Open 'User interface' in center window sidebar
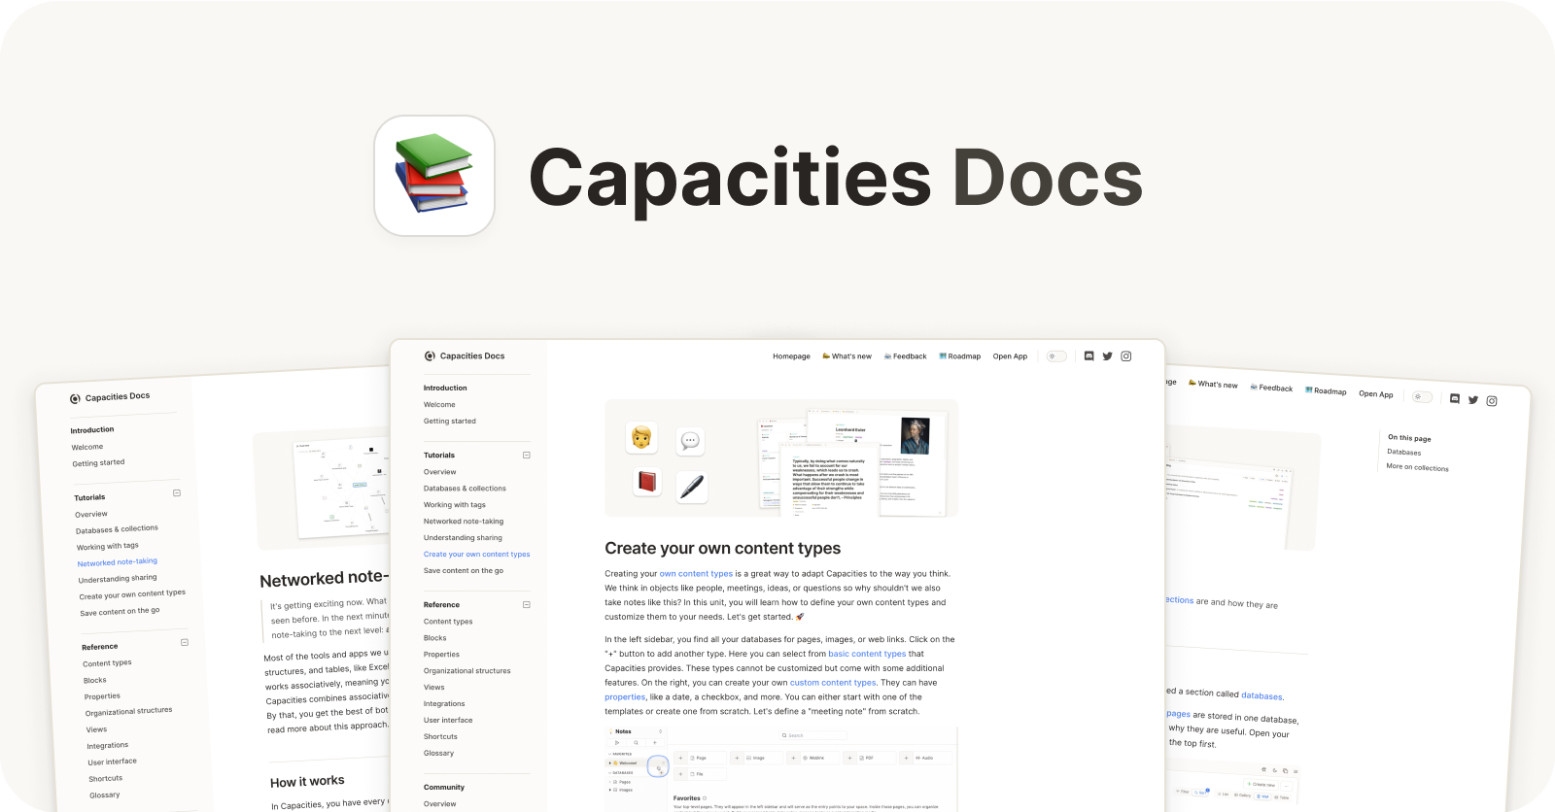This screenshot has height=812, width=1555. [x=448, y=721]
